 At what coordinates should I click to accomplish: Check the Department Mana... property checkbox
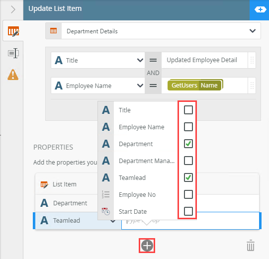coord(188,161)
